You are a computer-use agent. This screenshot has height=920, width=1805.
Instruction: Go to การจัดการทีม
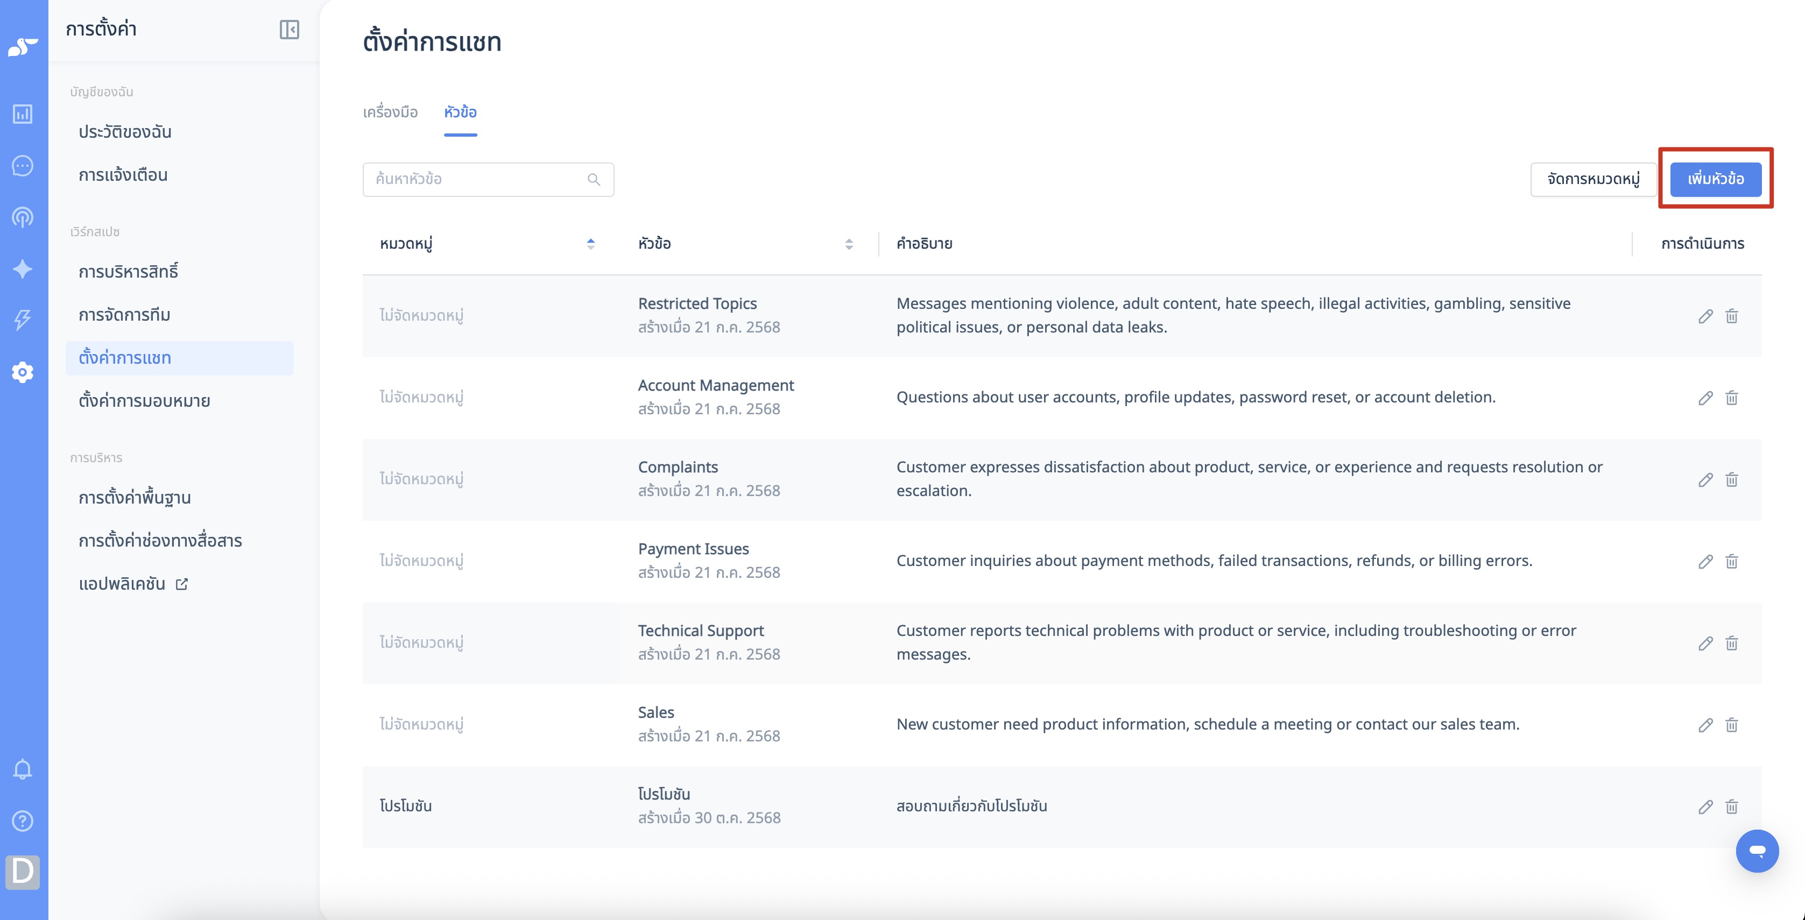click(x=124, y=315)
